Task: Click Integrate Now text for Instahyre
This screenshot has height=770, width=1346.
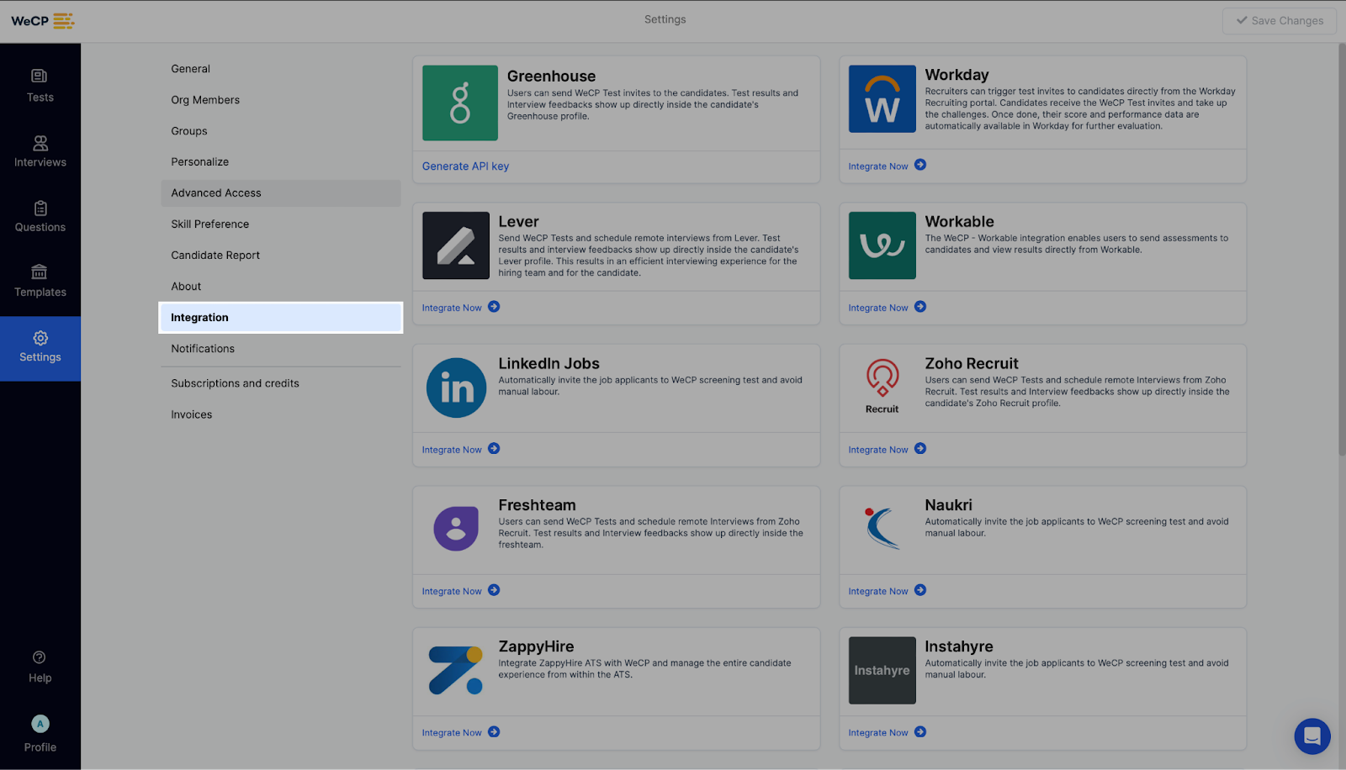Action: click(878, 733)
